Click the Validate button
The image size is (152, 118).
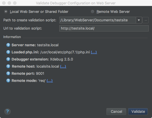(138, 111)
